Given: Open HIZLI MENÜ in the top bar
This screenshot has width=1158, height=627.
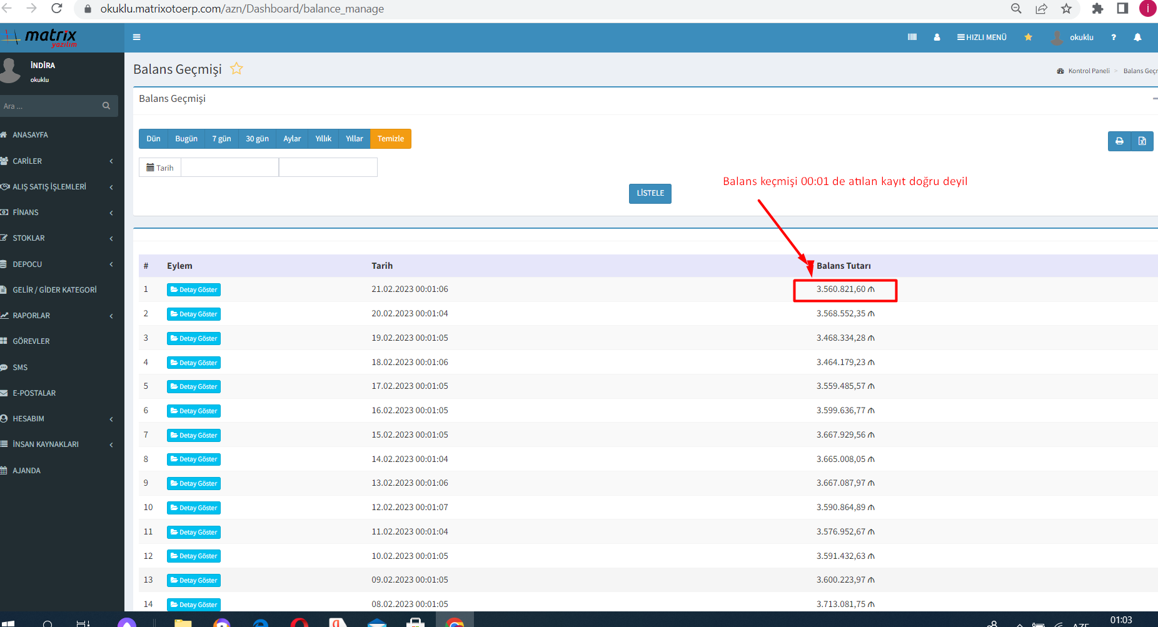Looking at the screenshot, I should click(x=982, y=38).
